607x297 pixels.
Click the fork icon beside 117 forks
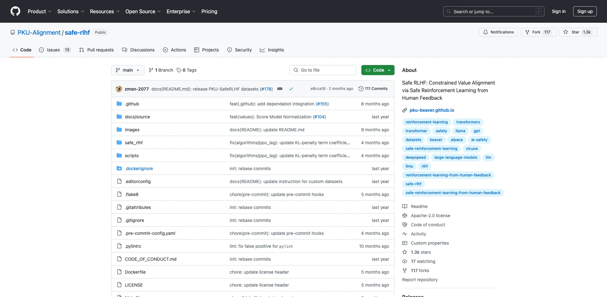pyautogui.click(x=405, y=270)
